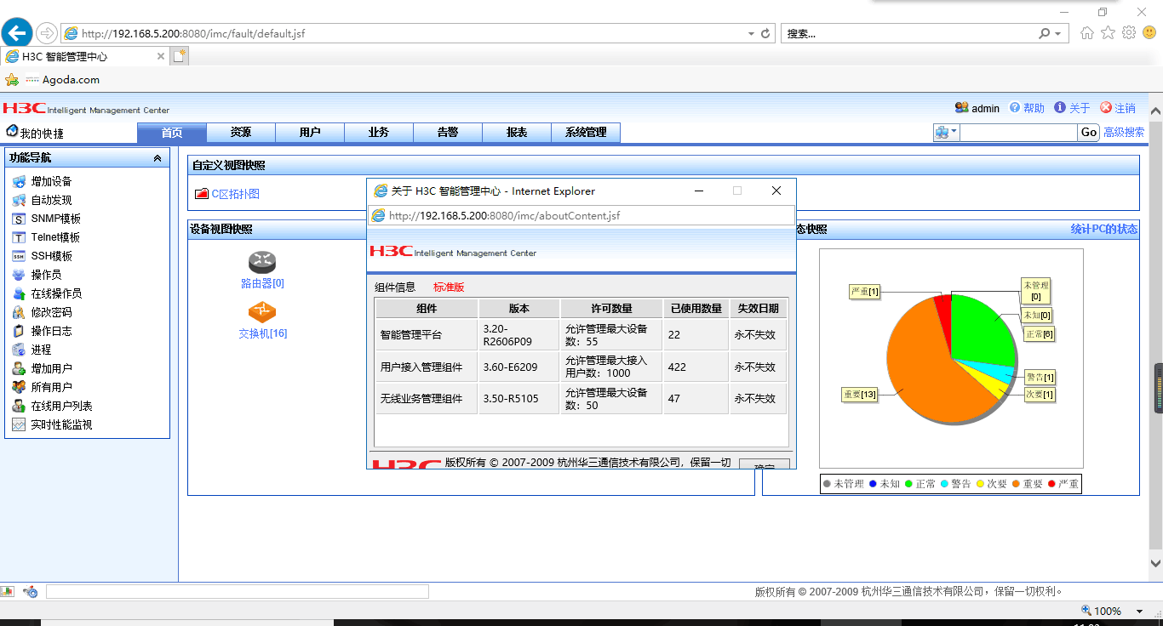The image size is (1163, 626).
Task: Open the favorites star icon
Action: pos(1108,33)
